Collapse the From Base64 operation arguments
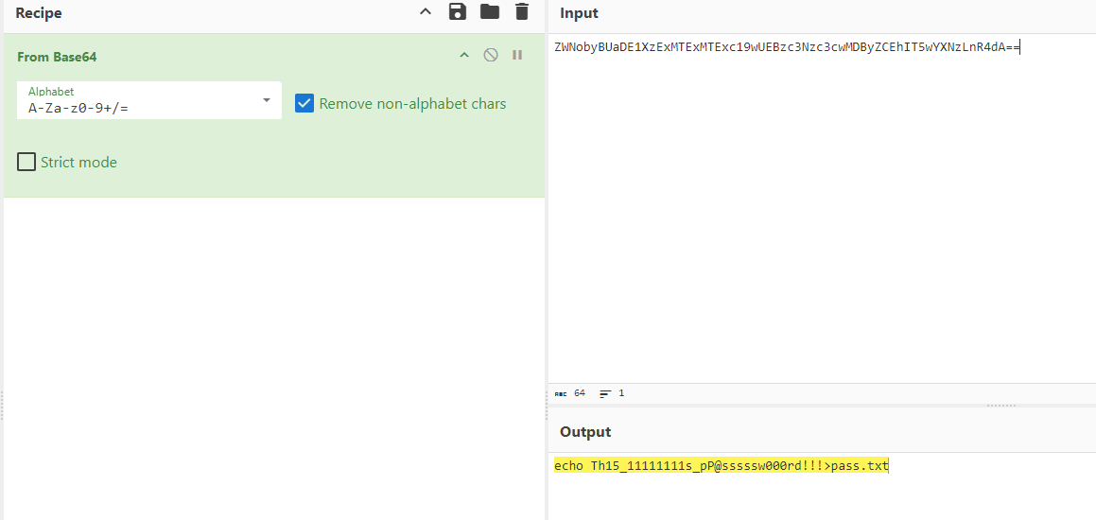 point(464,56)
